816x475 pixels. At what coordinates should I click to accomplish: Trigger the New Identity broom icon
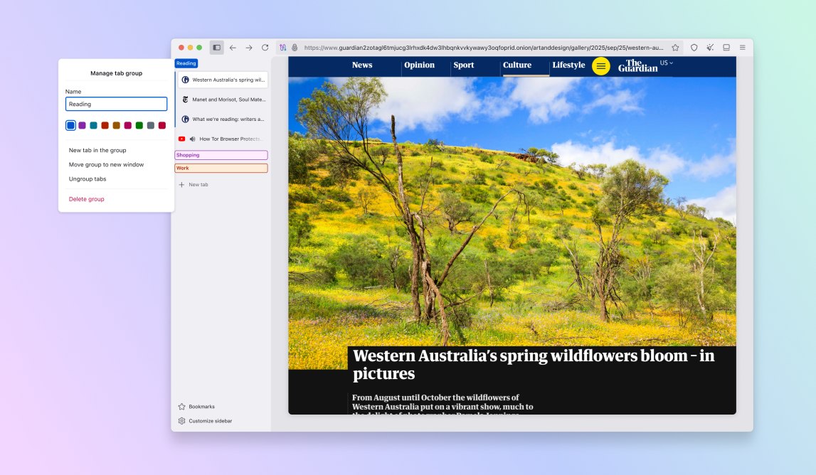click(x=710, y=47)
